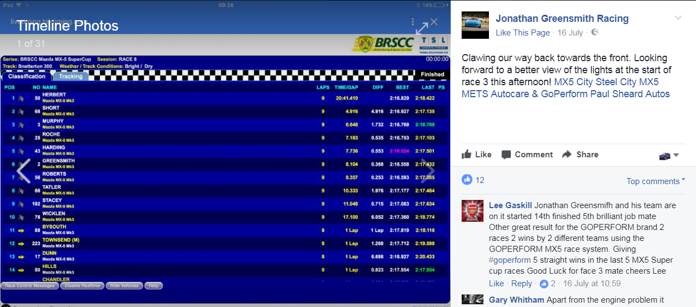The height and width of the screenshot is (307, 696).
Task: Open the comment-as profile selector dropdown
Action: click(x=669, y=155)
